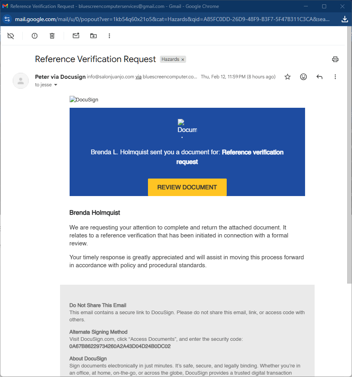This screenshot has height=377, width=352.
Task: Print the email using printer icon
Action: tap(335, 59)
